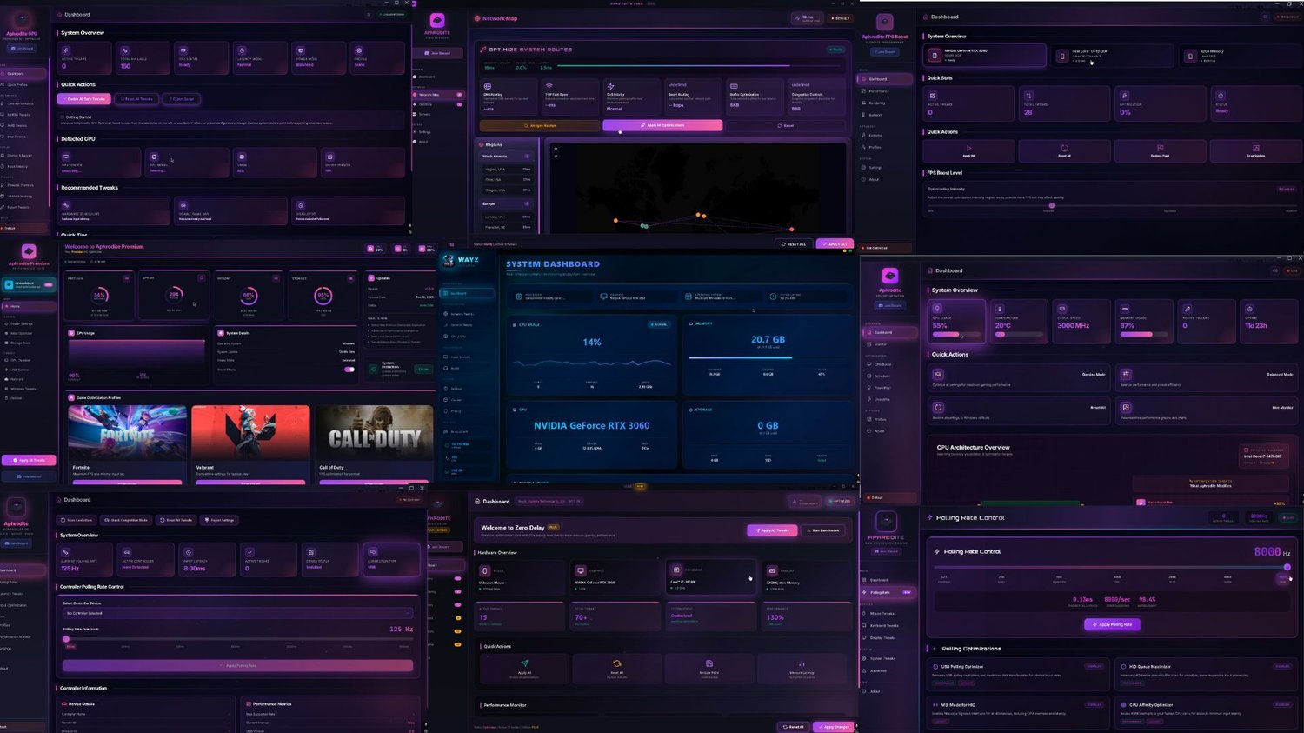
Task: Click Enable All Safe Tweaks in Aphrodite GPU
Action: coord(84,99)
